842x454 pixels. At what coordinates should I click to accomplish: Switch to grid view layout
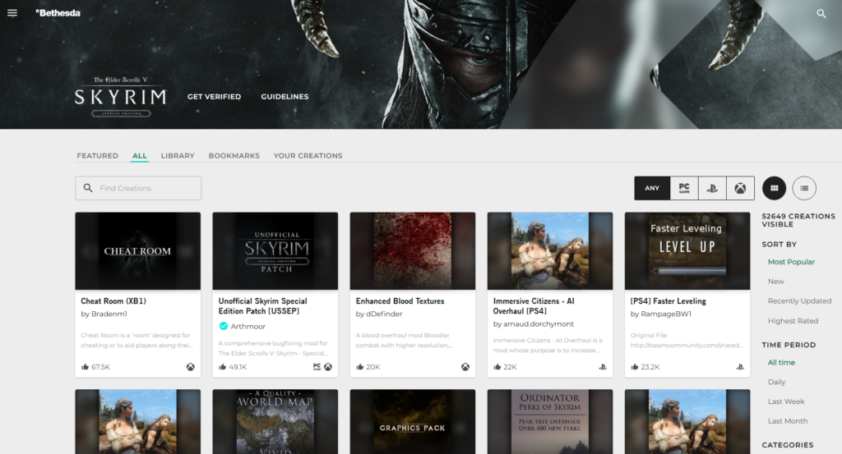774,188
